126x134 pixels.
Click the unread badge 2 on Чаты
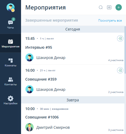point(13,19)
